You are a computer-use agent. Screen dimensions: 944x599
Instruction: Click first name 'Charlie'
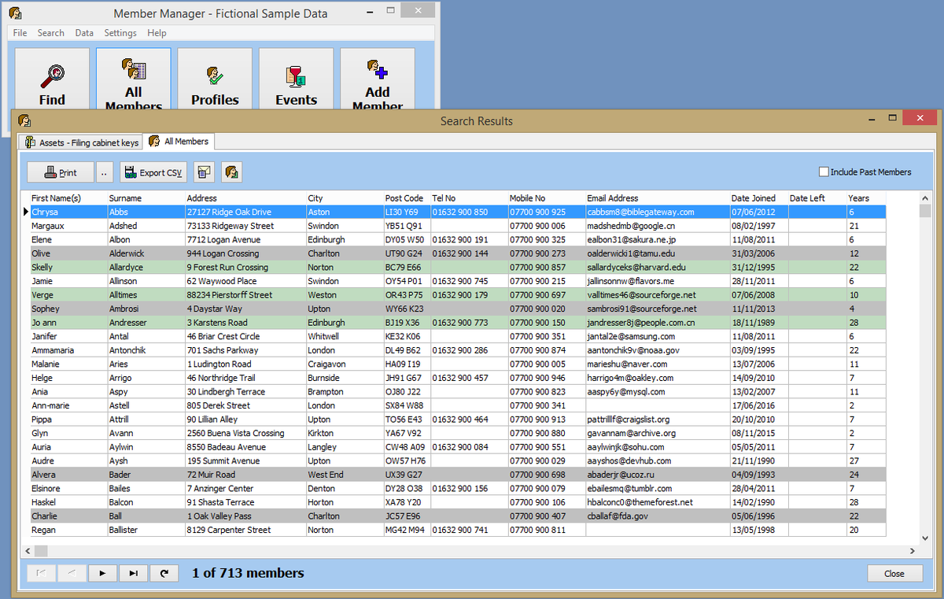click(44, 516)
